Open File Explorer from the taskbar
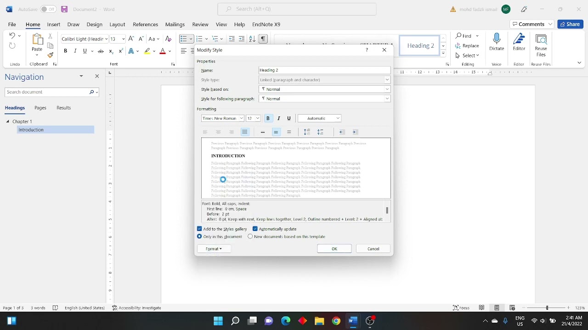588x330 pixels. [x=319, y=321]
